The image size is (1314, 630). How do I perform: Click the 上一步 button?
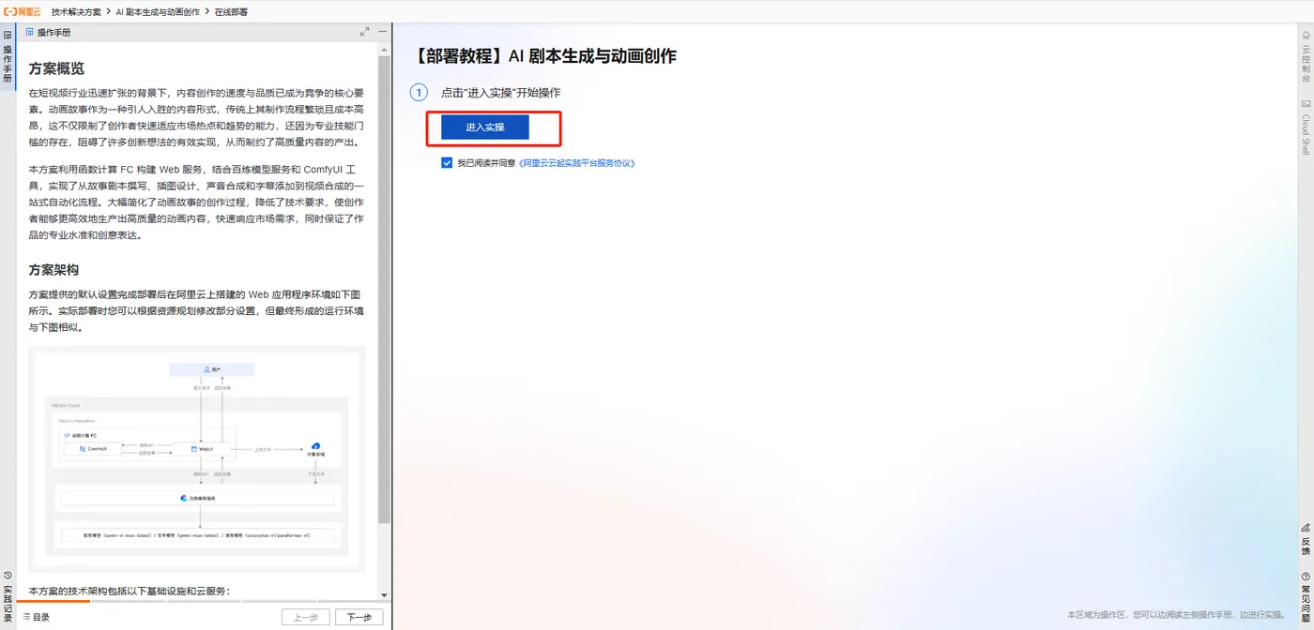click(306, 617)
